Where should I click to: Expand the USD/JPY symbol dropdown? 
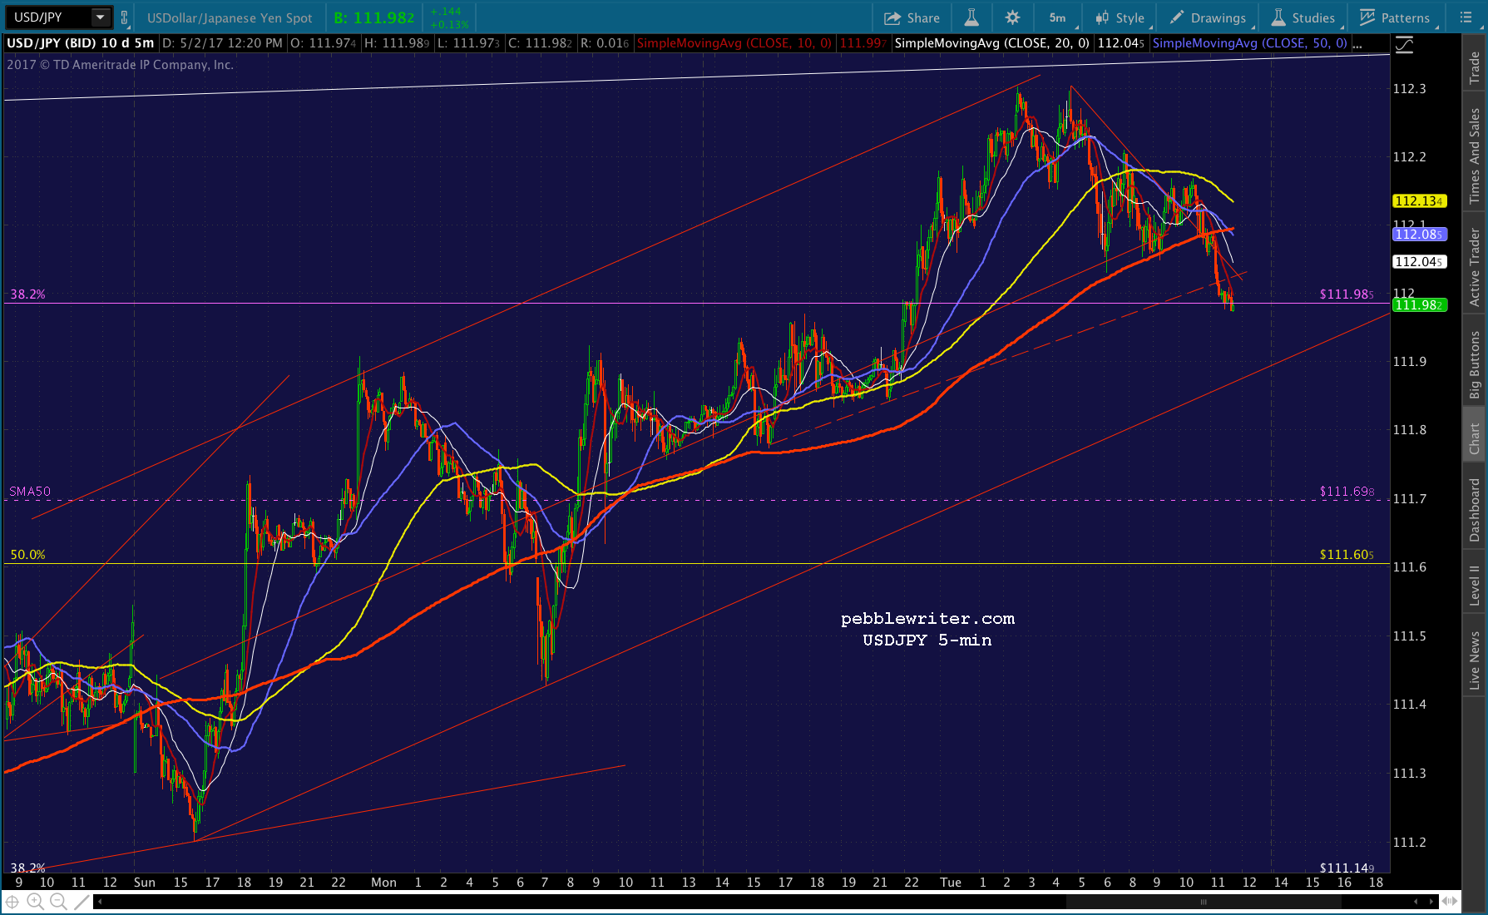tap(101, 17)
